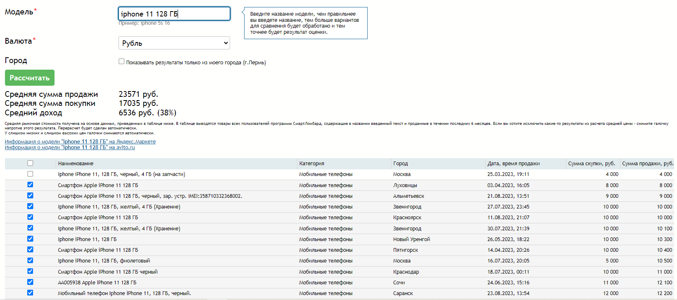Uncheck the Звенигород row dated 27.07.2023
The image size is (677, 300).
click(30, 206)
